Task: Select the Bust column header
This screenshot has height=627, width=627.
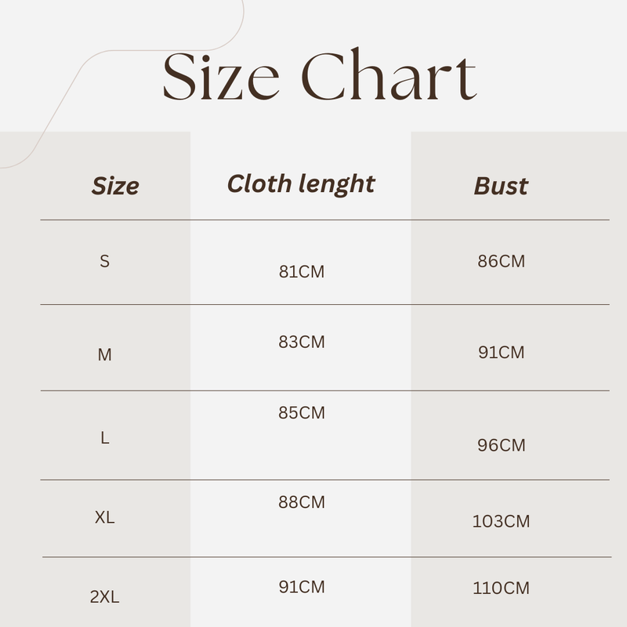Action: (x=501, y=186)
